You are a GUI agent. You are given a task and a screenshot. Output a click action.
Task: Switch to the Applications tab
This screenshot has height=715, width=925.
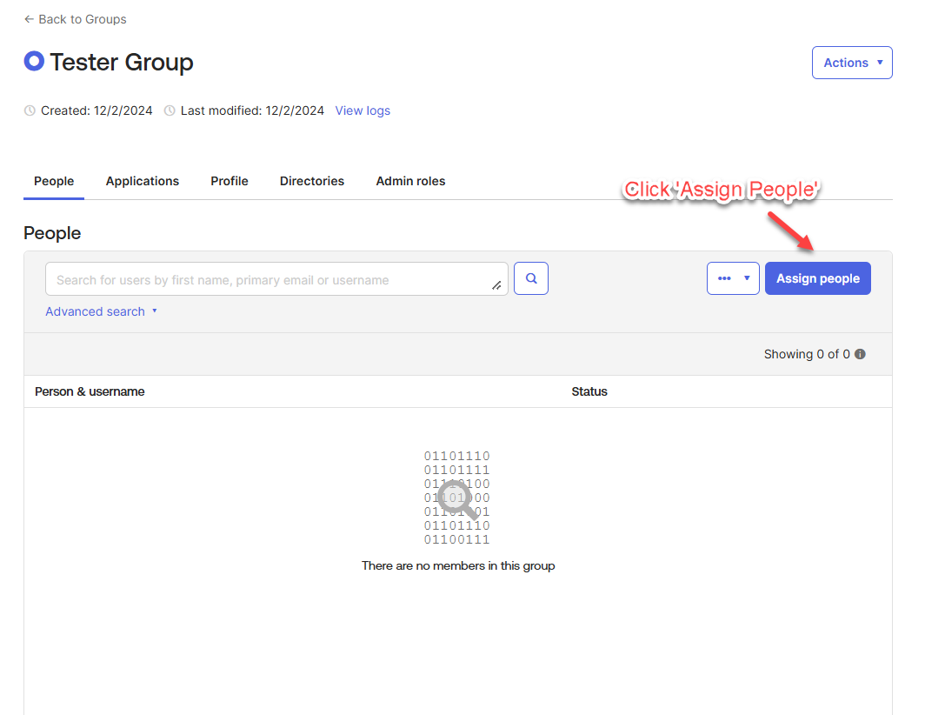click(x=143, y=181)
